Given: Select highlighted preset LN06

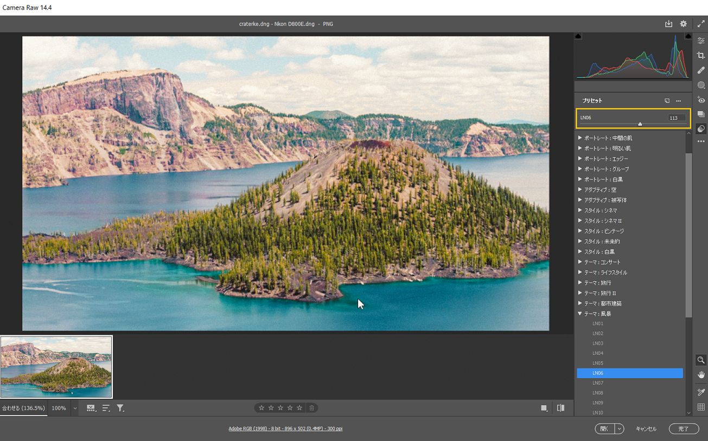Looking at the screenshot, I should click(630, 373).
